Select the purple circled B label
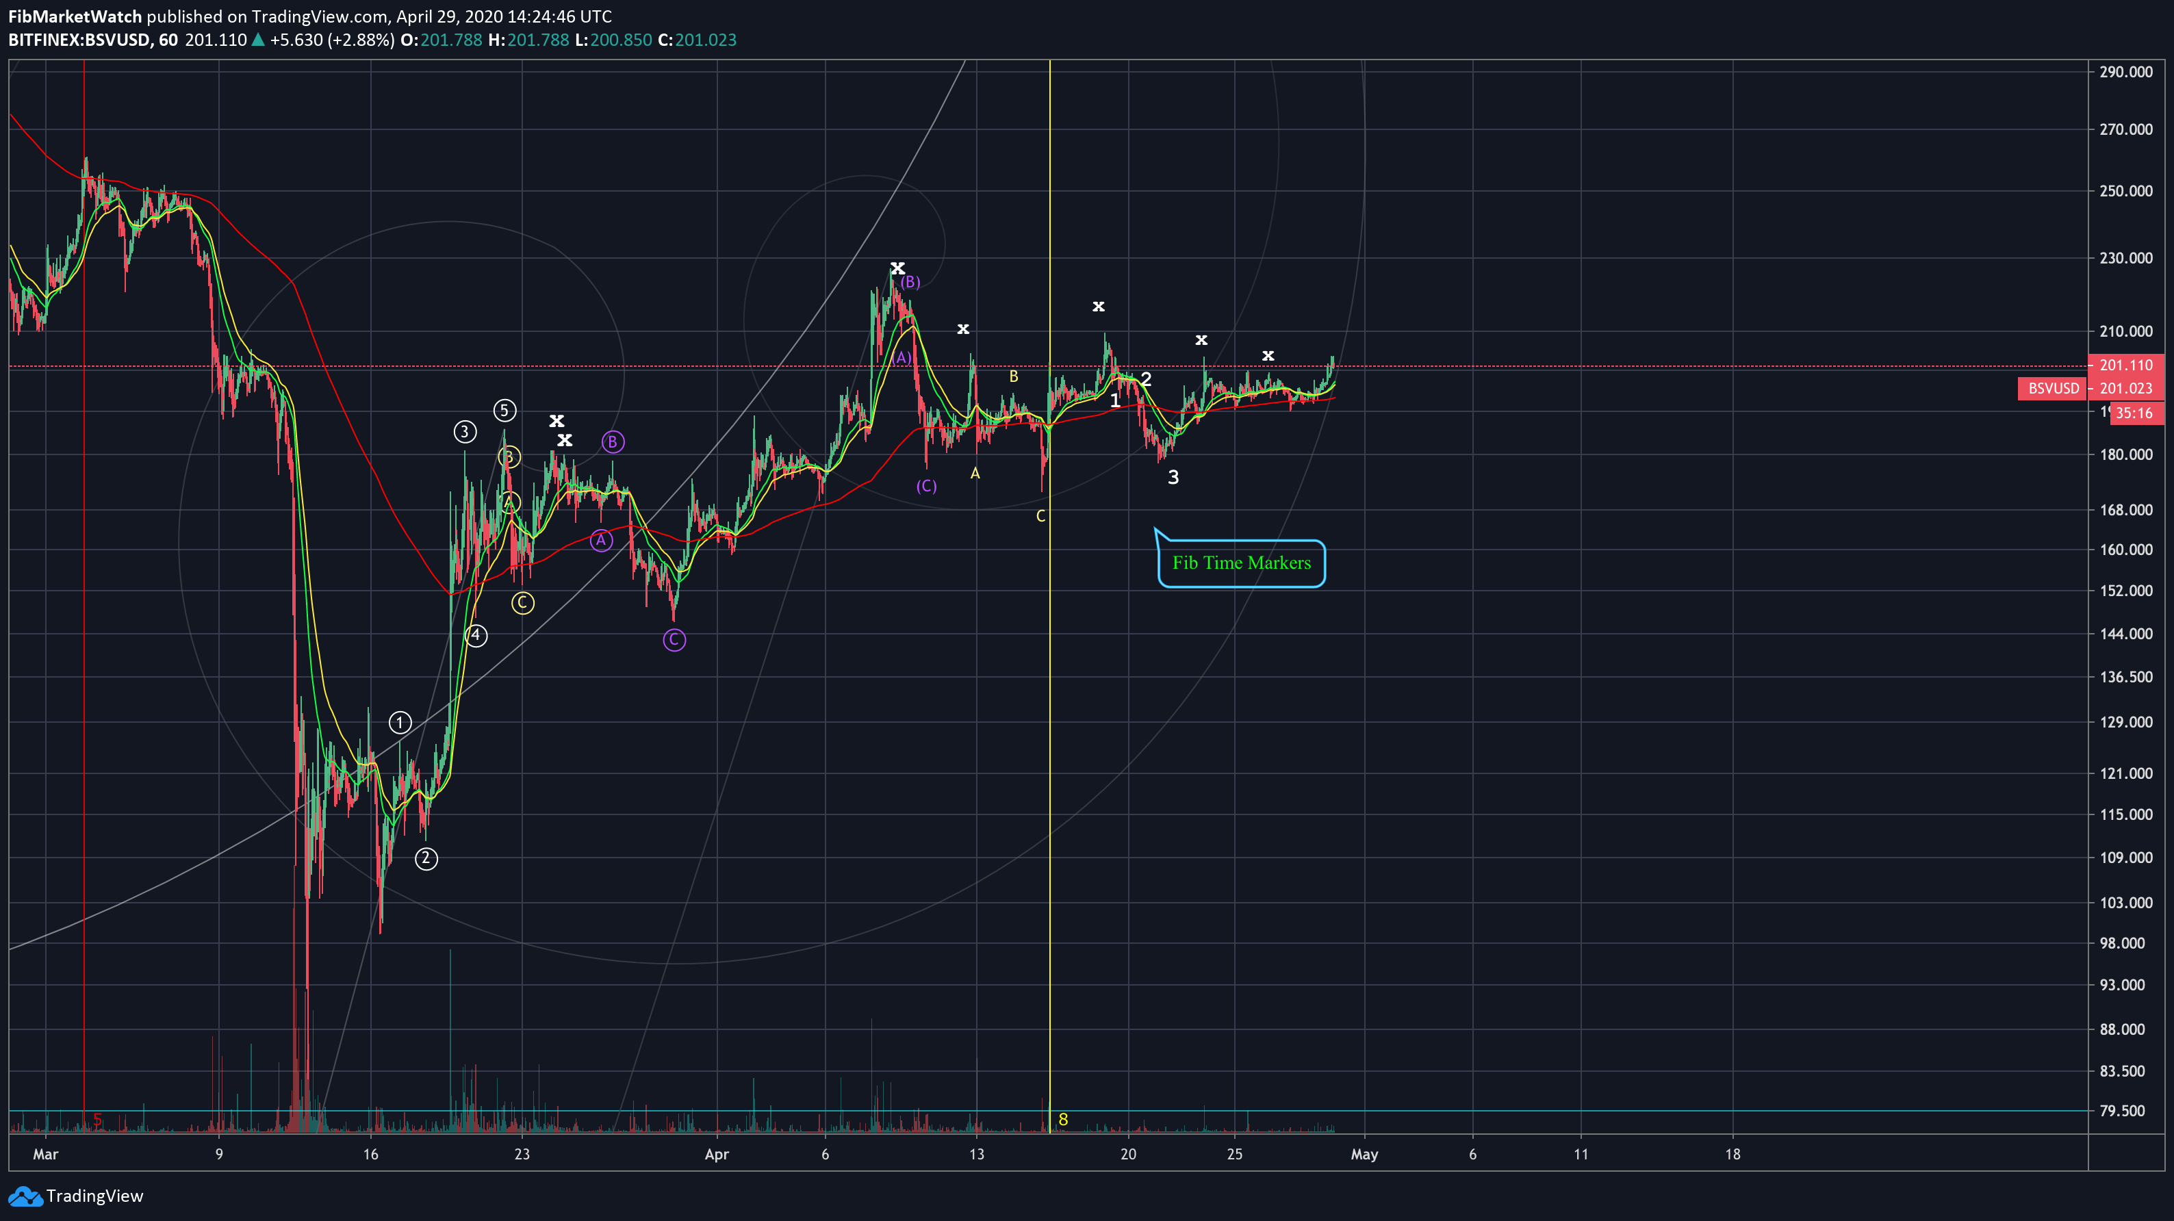 click(x=613, y=441)
